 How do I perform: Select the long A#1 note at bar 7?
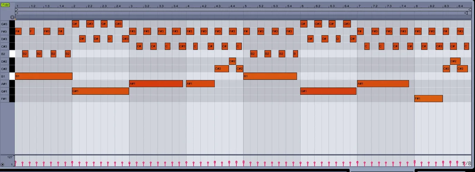pyautogui.click(x=383, y=84)
